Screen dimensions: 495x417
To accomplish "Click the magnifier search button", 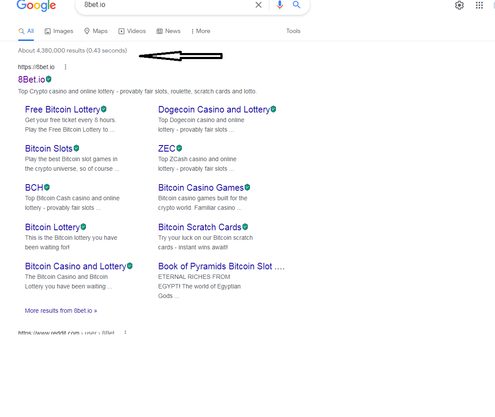I will click(x=296, y=5).
